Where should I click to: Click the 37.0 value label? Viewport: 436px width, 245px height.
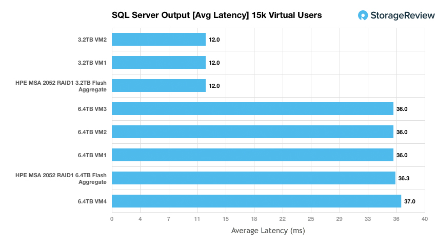coord(410,201)
